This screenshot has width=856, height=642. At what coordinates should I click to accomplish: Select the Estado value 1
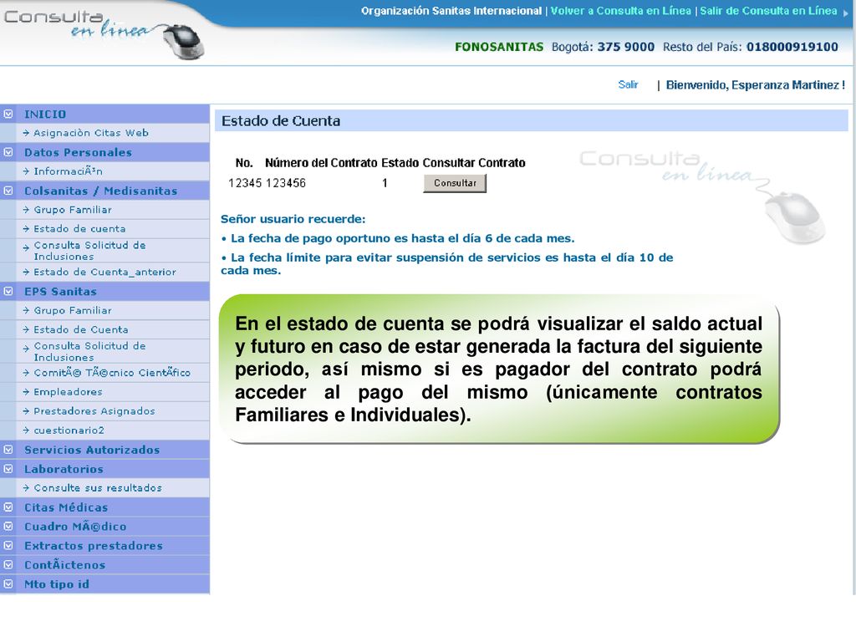pyautogui.click(x=385, y=183)
